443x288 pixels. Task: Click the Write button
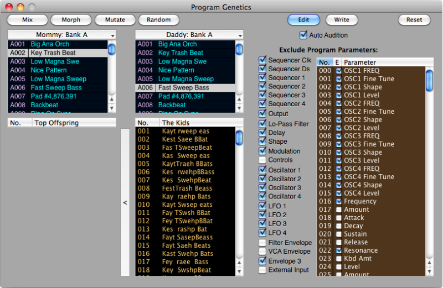pyautogui.click(x=342, y=20)
